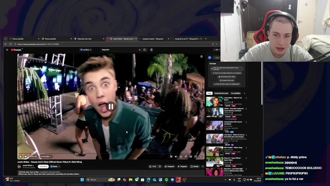Subscribe with the Suscribirse button

(x=43, y=166)
